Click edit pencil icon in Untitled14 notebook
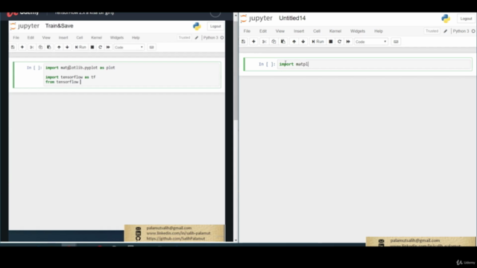This screenshot has width=477, height=268. coord(446,31)
